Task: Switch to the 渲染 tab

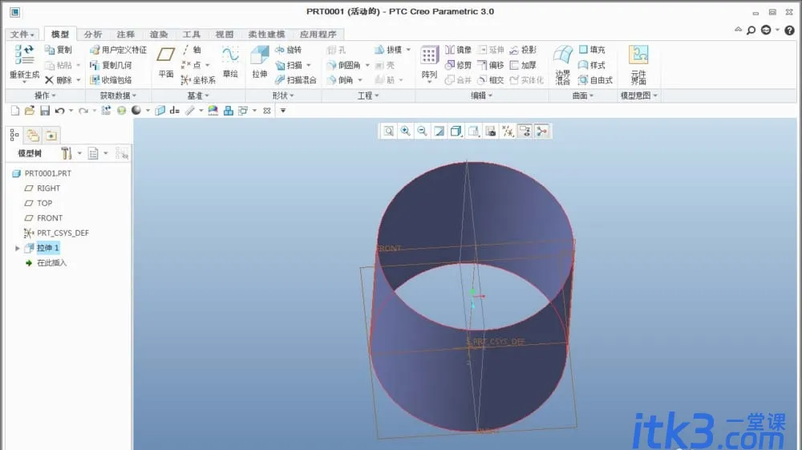Action: [x=159, y=34]
